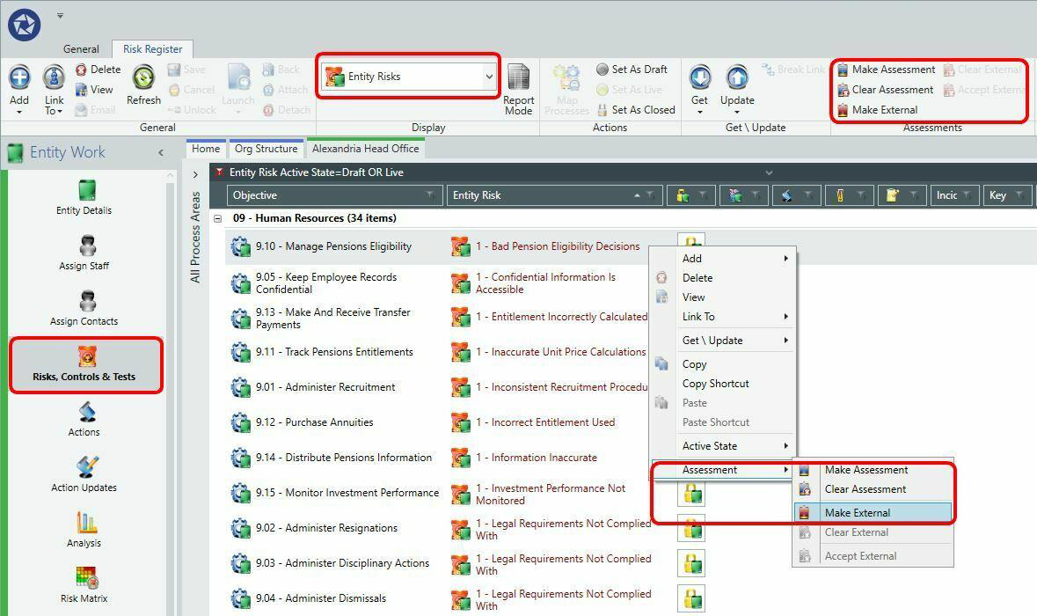Click the Get download icon
The image size is (1037, 616).
coord(700,78)
